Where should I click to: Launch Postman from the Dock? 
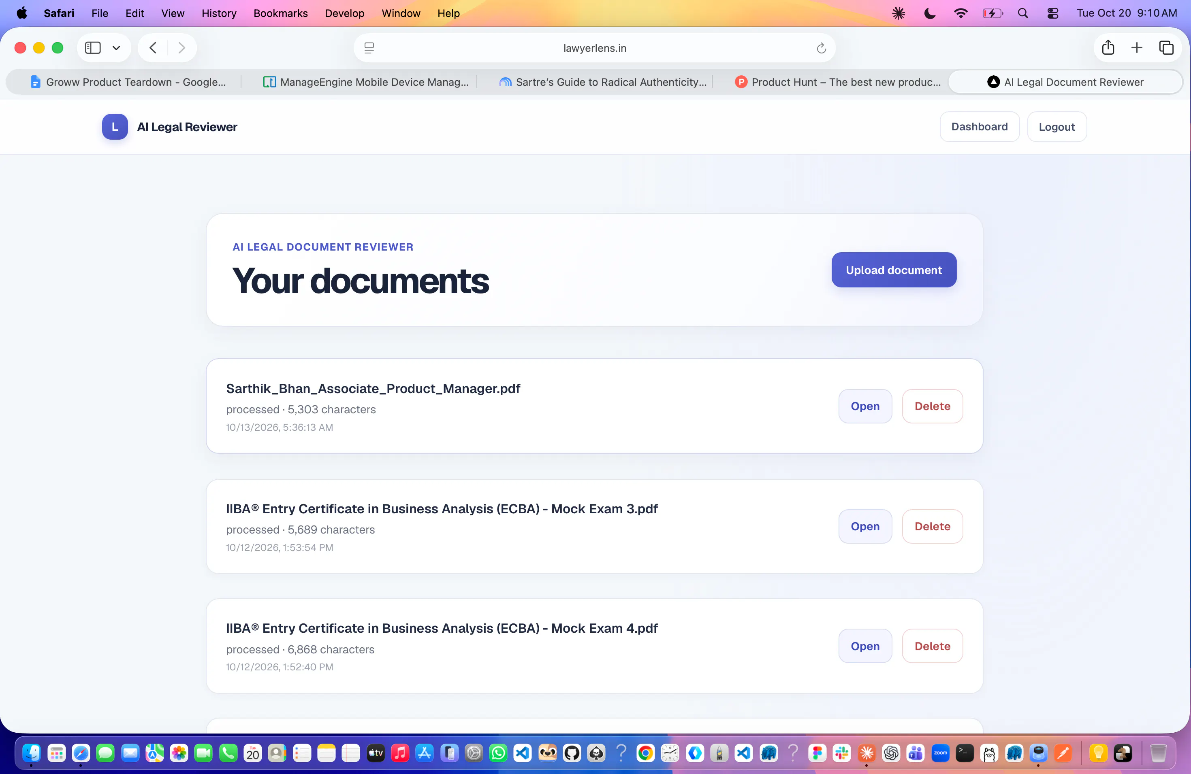pos(1063,753)
